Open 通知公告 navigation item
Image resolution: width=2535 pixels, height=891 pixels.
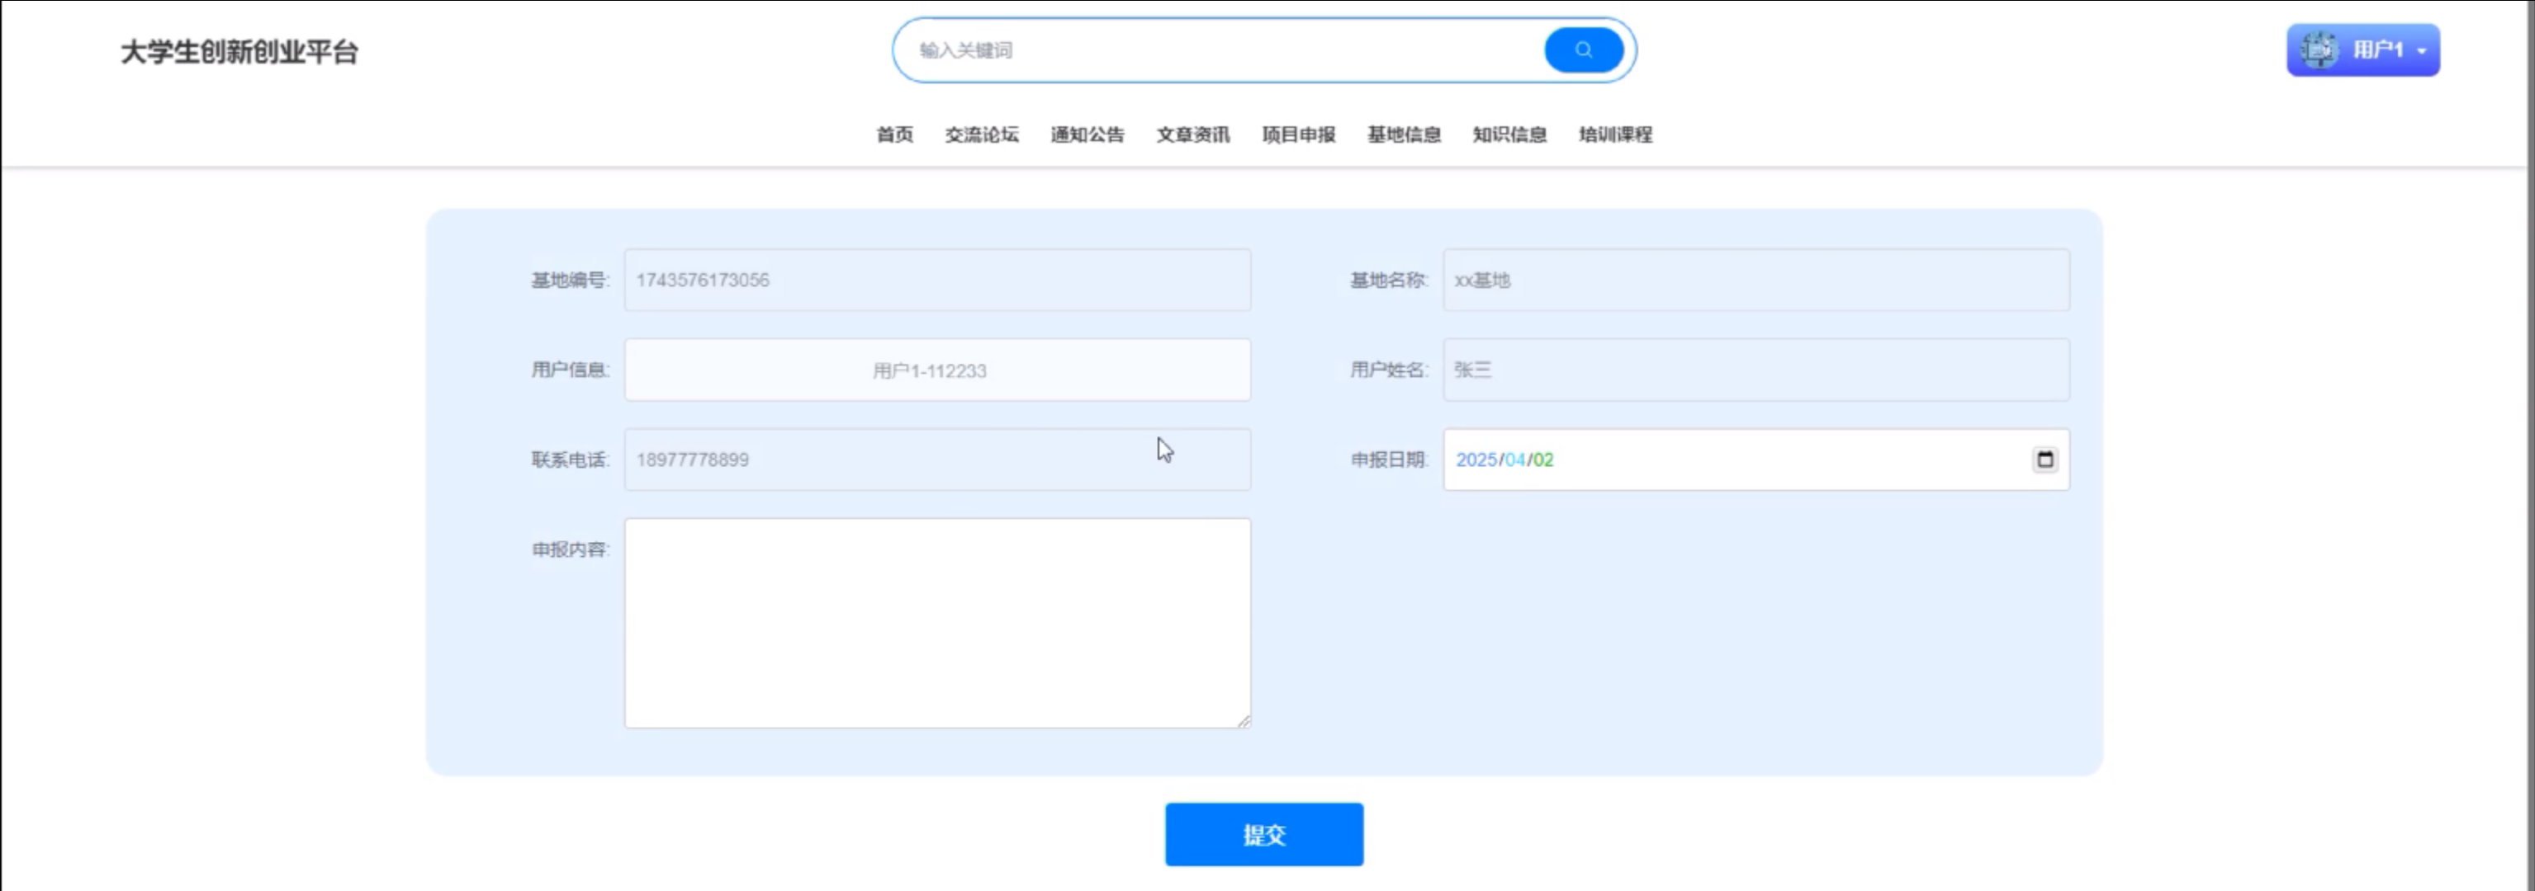point(1087,134)
